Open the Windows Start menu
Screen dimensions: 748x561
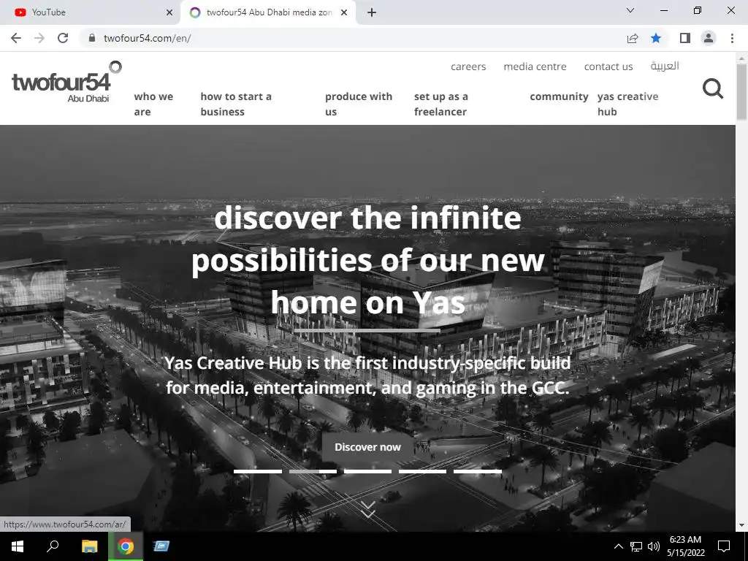[x=18, y=546]
